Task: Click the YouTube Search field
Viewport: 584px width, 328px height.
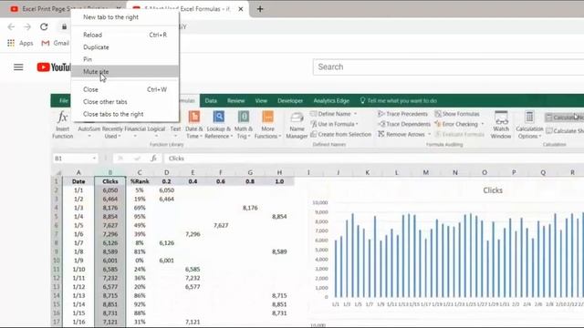Action: coord(448,67)
